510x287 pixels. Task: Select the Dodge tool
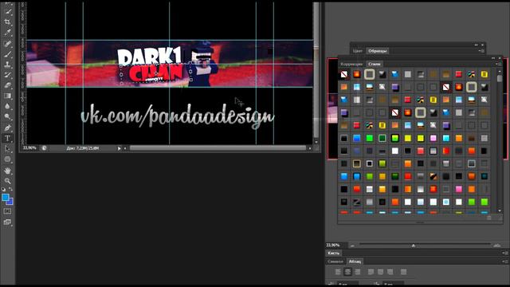click(7, 117)
